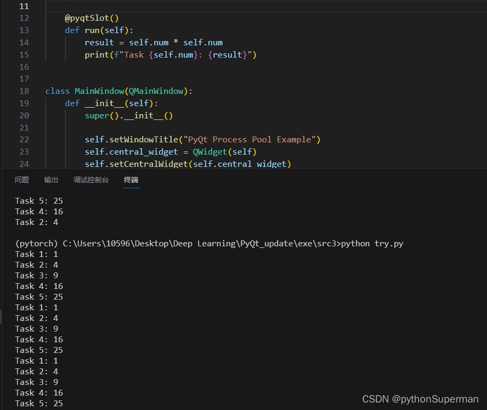Click the "PyQt Process Pool Example" string
Image resolution: width=487 pixels, height=410 pixels.
pos(249,140)
